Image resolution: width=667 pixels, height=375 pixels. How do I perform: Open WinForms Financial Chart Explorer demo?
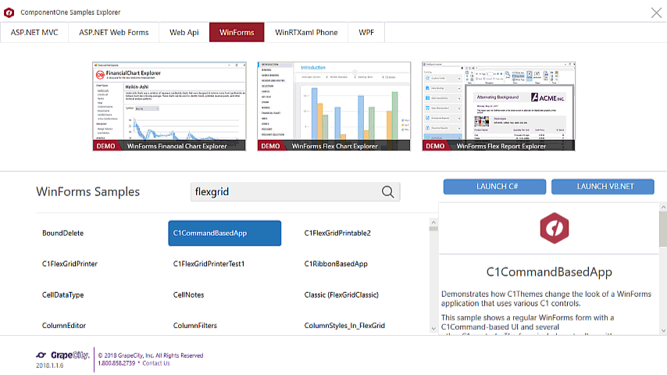point(169,106)
